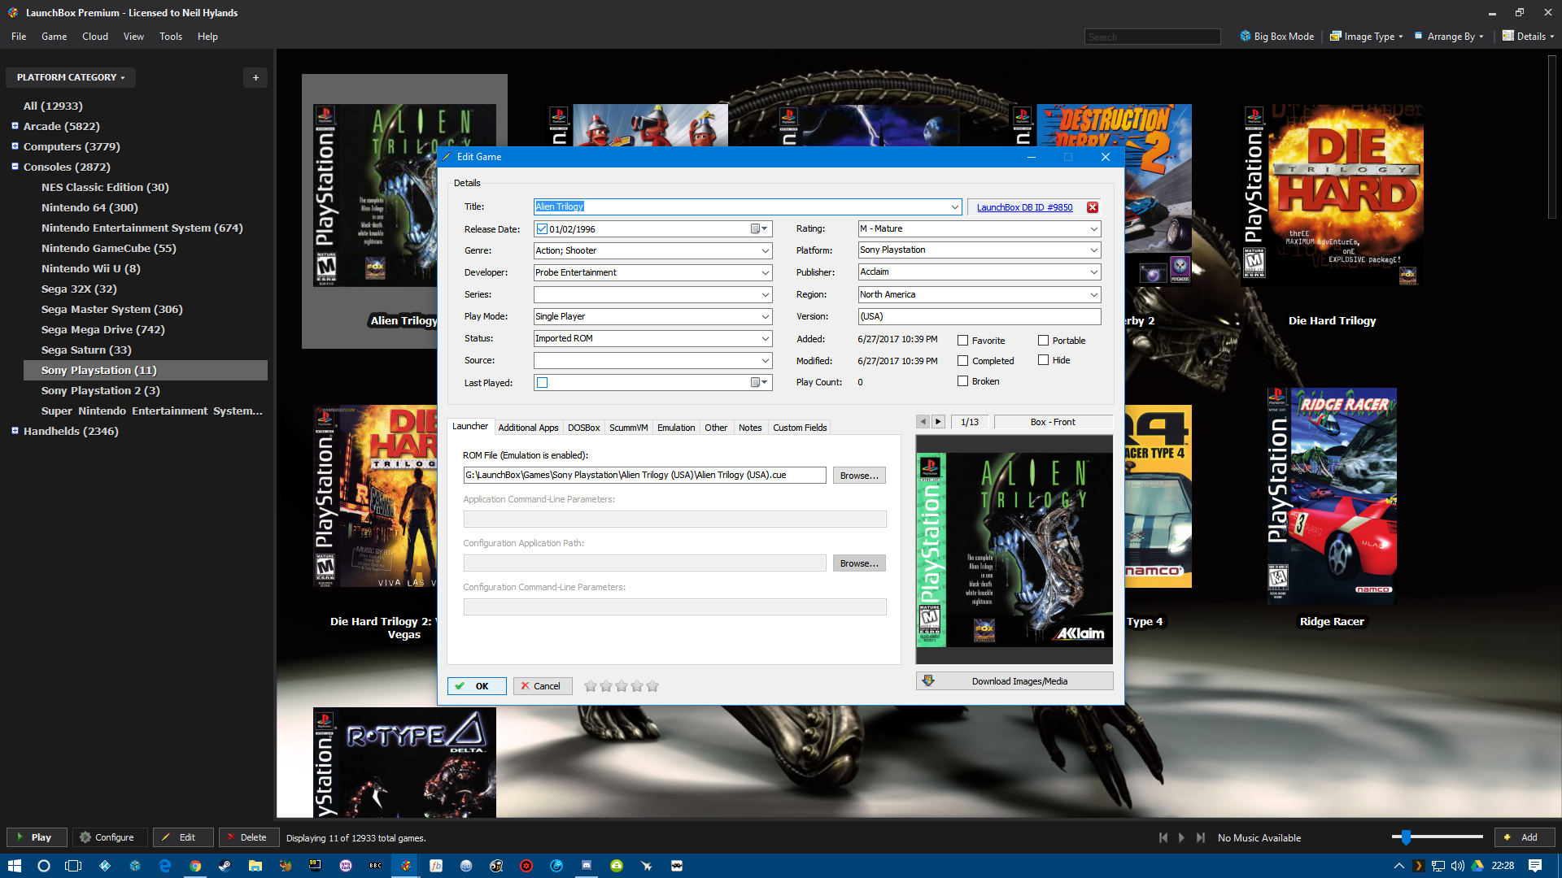The image size is (1562, 878).
Task: Toggle the Last Played checkbox
Action: [x=543, y=383]
